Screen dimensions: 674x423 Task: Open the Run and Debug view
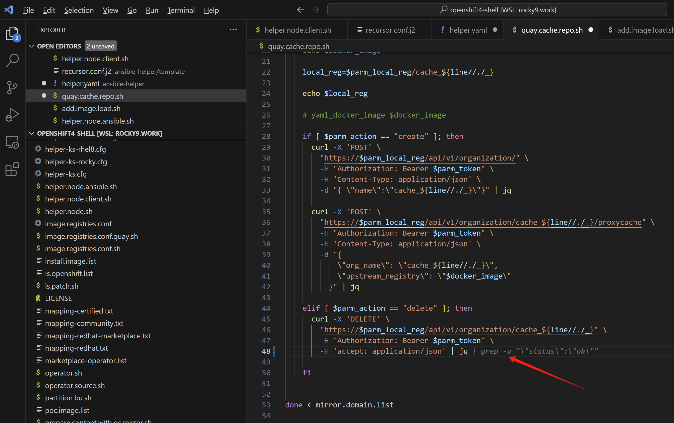[12, 115]
